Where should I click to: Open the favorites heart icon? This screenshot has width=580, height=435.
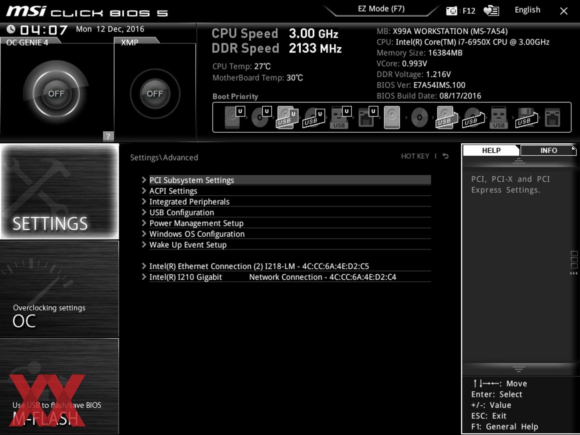click(491, 10)
